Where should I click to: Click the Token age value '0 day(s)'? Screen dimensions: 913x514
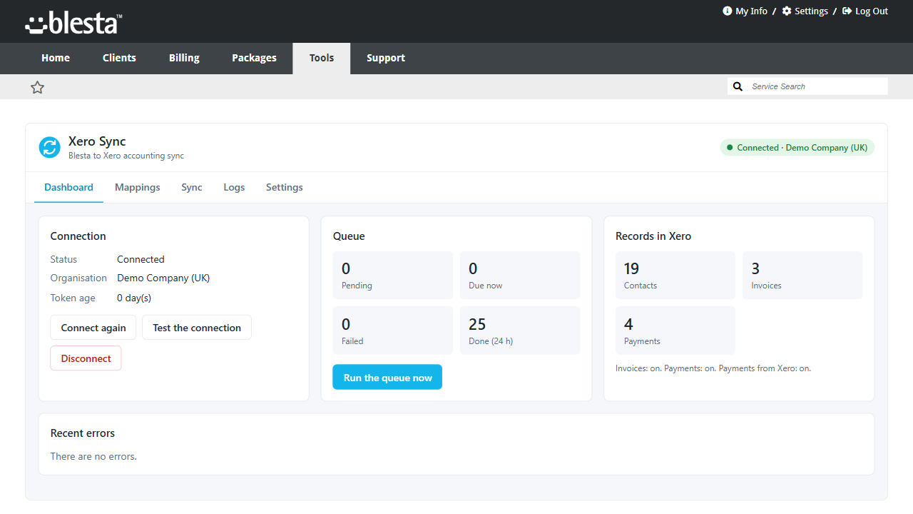point(134,298)
